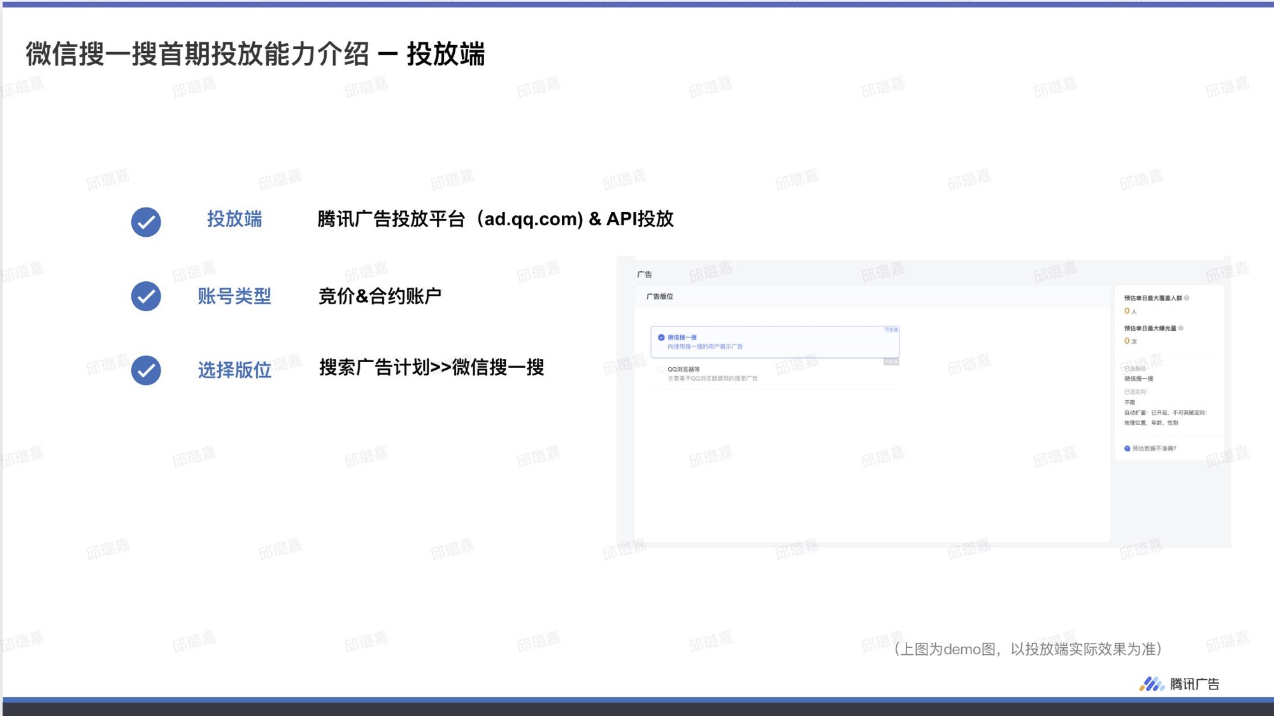Click the chat bubble icon before 预估数据不准确

point(1127,449)
